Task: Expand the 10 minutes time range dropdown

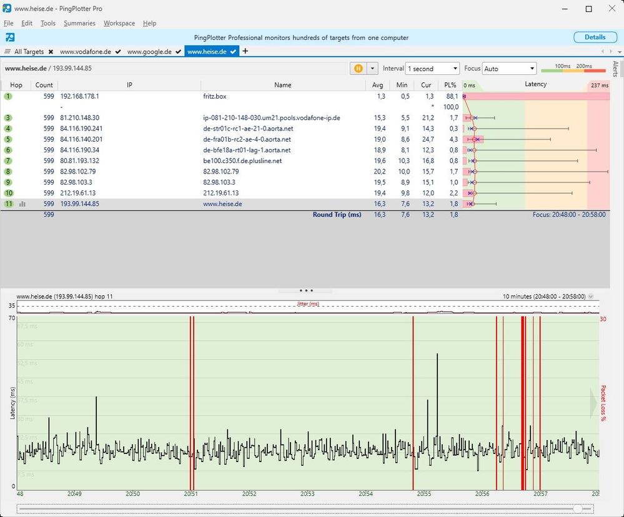Action: [x=591, y=297]
